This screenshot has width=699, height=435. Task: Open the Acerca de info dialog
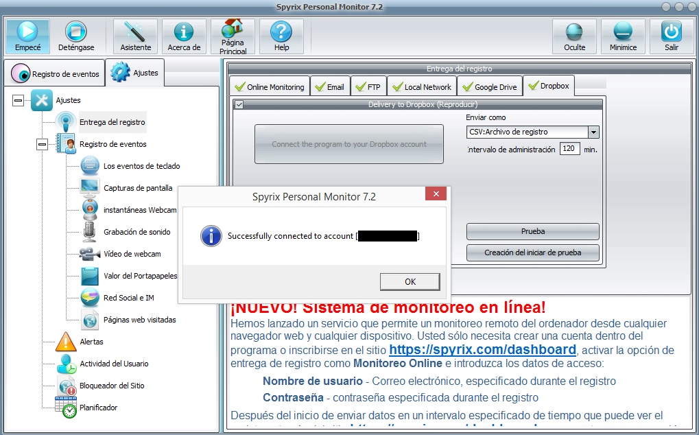[x=184, y=36]
